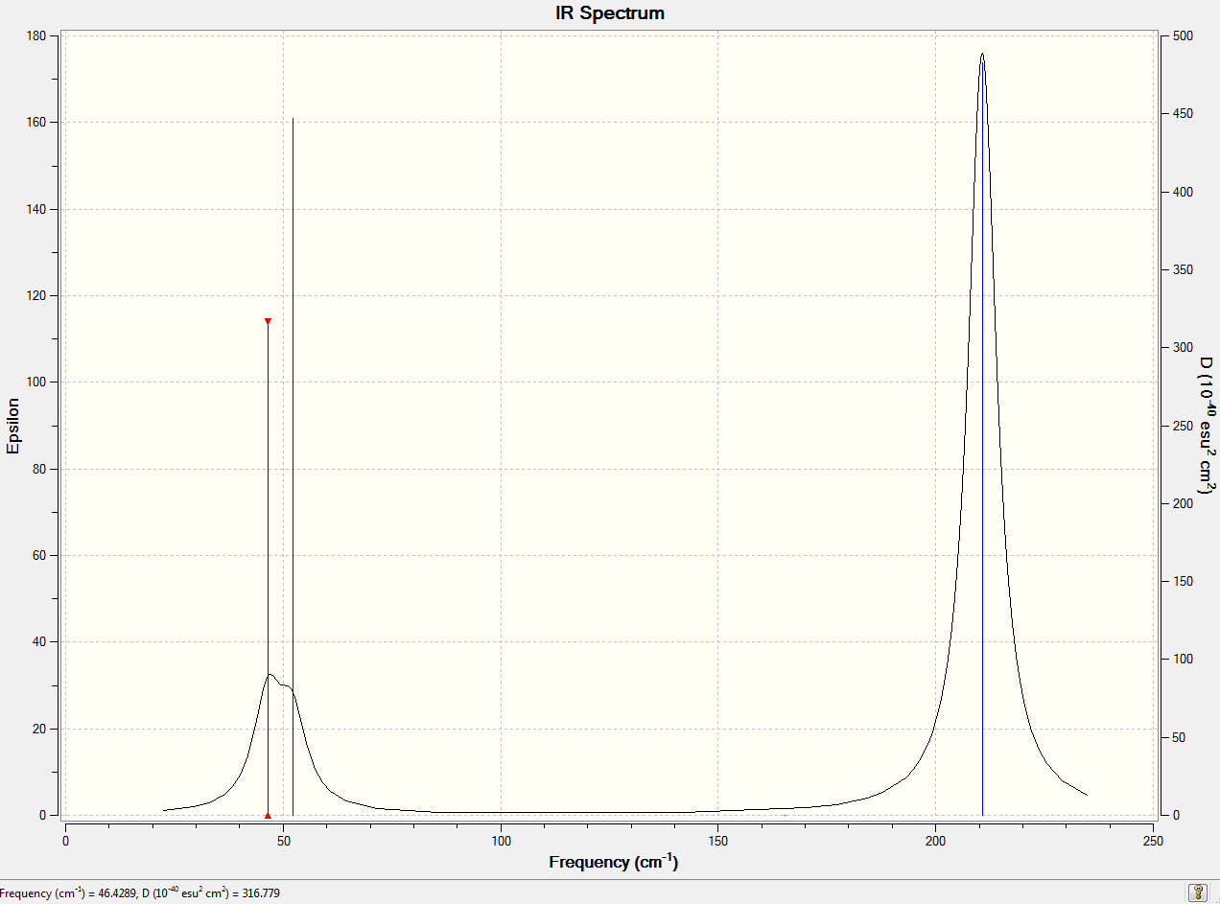The image size is (1220, 904).
Task: Click the 150 tick on the Frequency axis
Action: coord(718,840)
